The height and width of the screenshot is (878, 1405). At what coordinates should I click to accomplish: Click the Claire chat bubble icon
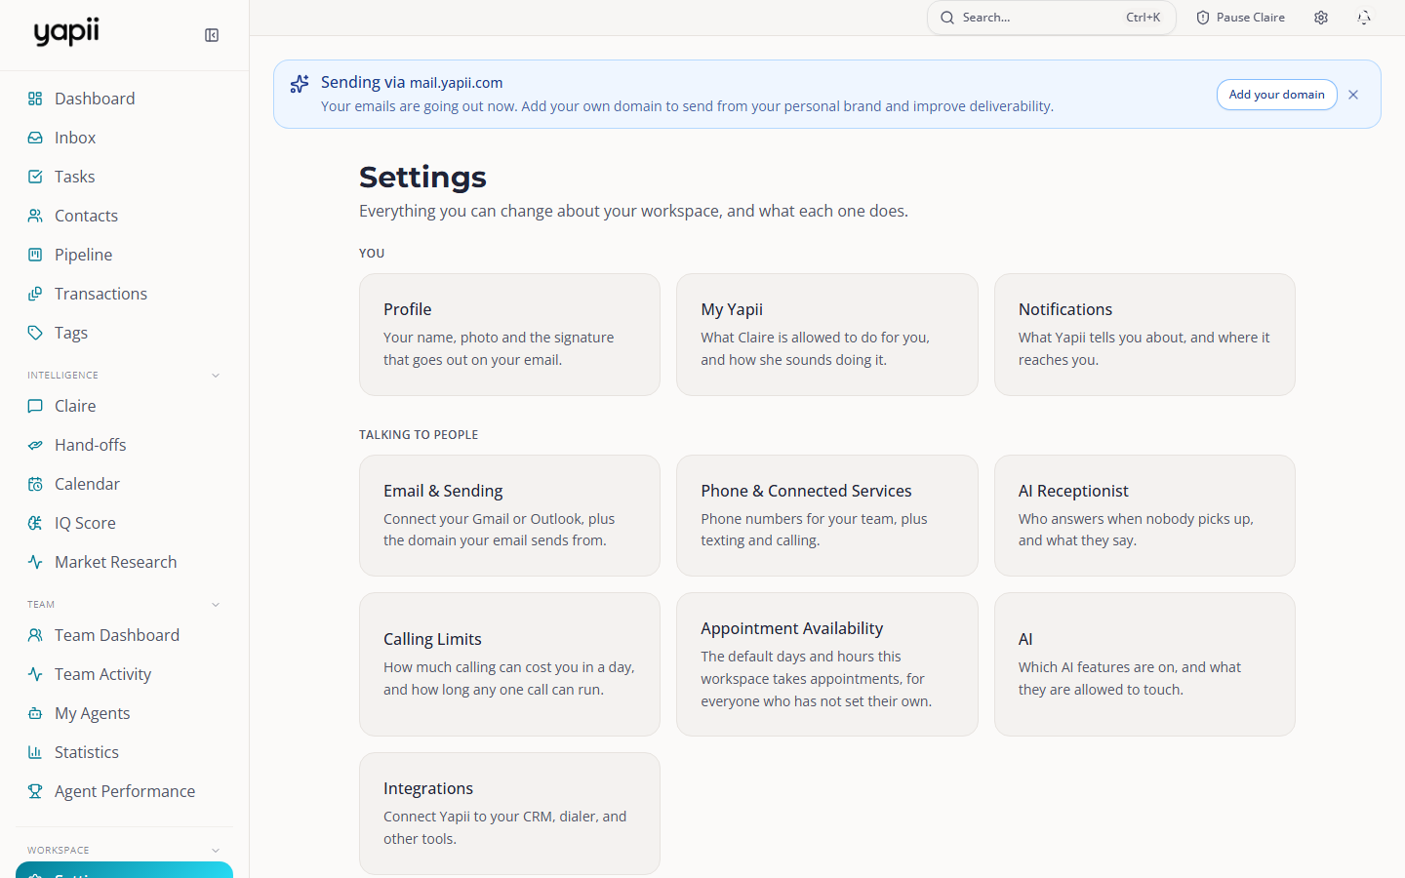35,406
